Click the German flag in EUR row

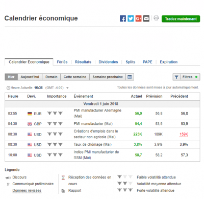click(x=30, y=114)
